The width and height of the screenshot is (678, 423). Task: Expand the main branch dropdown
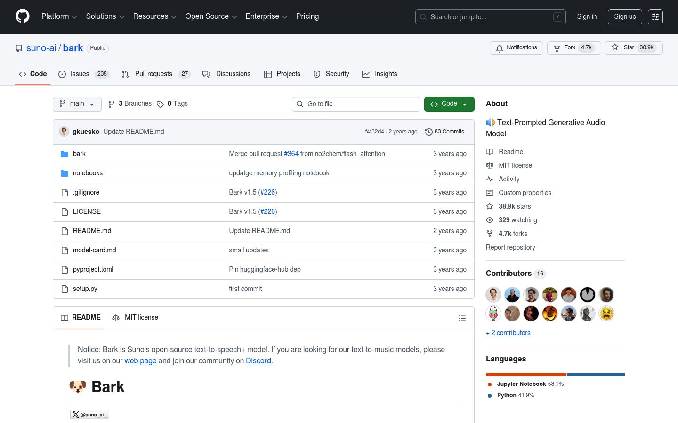(x=77, y=104)
